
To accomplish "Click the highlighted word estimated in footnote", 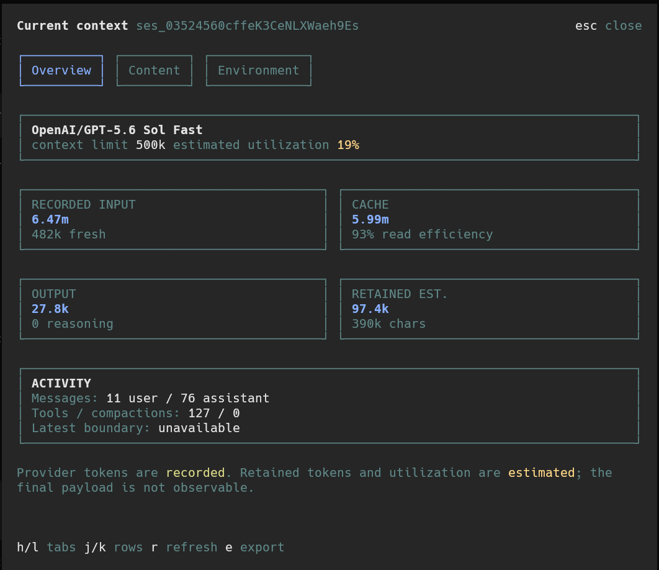I will [541, 473].
